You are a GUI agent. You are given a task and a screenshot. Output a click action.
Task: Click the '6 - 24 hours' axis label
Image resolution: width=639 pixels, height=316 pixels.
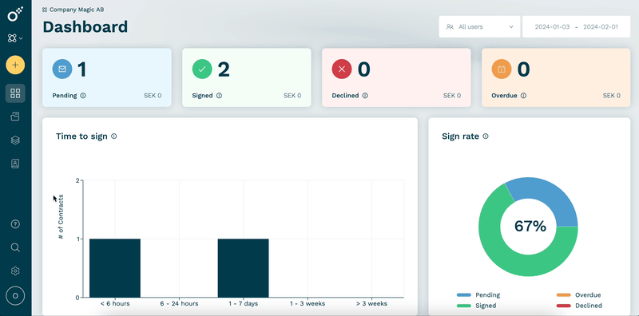[179, 303]
